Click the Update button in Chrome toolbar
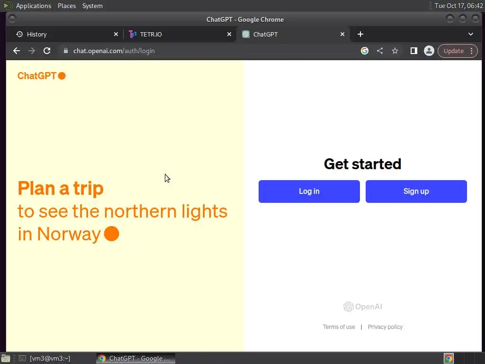 pos(453,51)
